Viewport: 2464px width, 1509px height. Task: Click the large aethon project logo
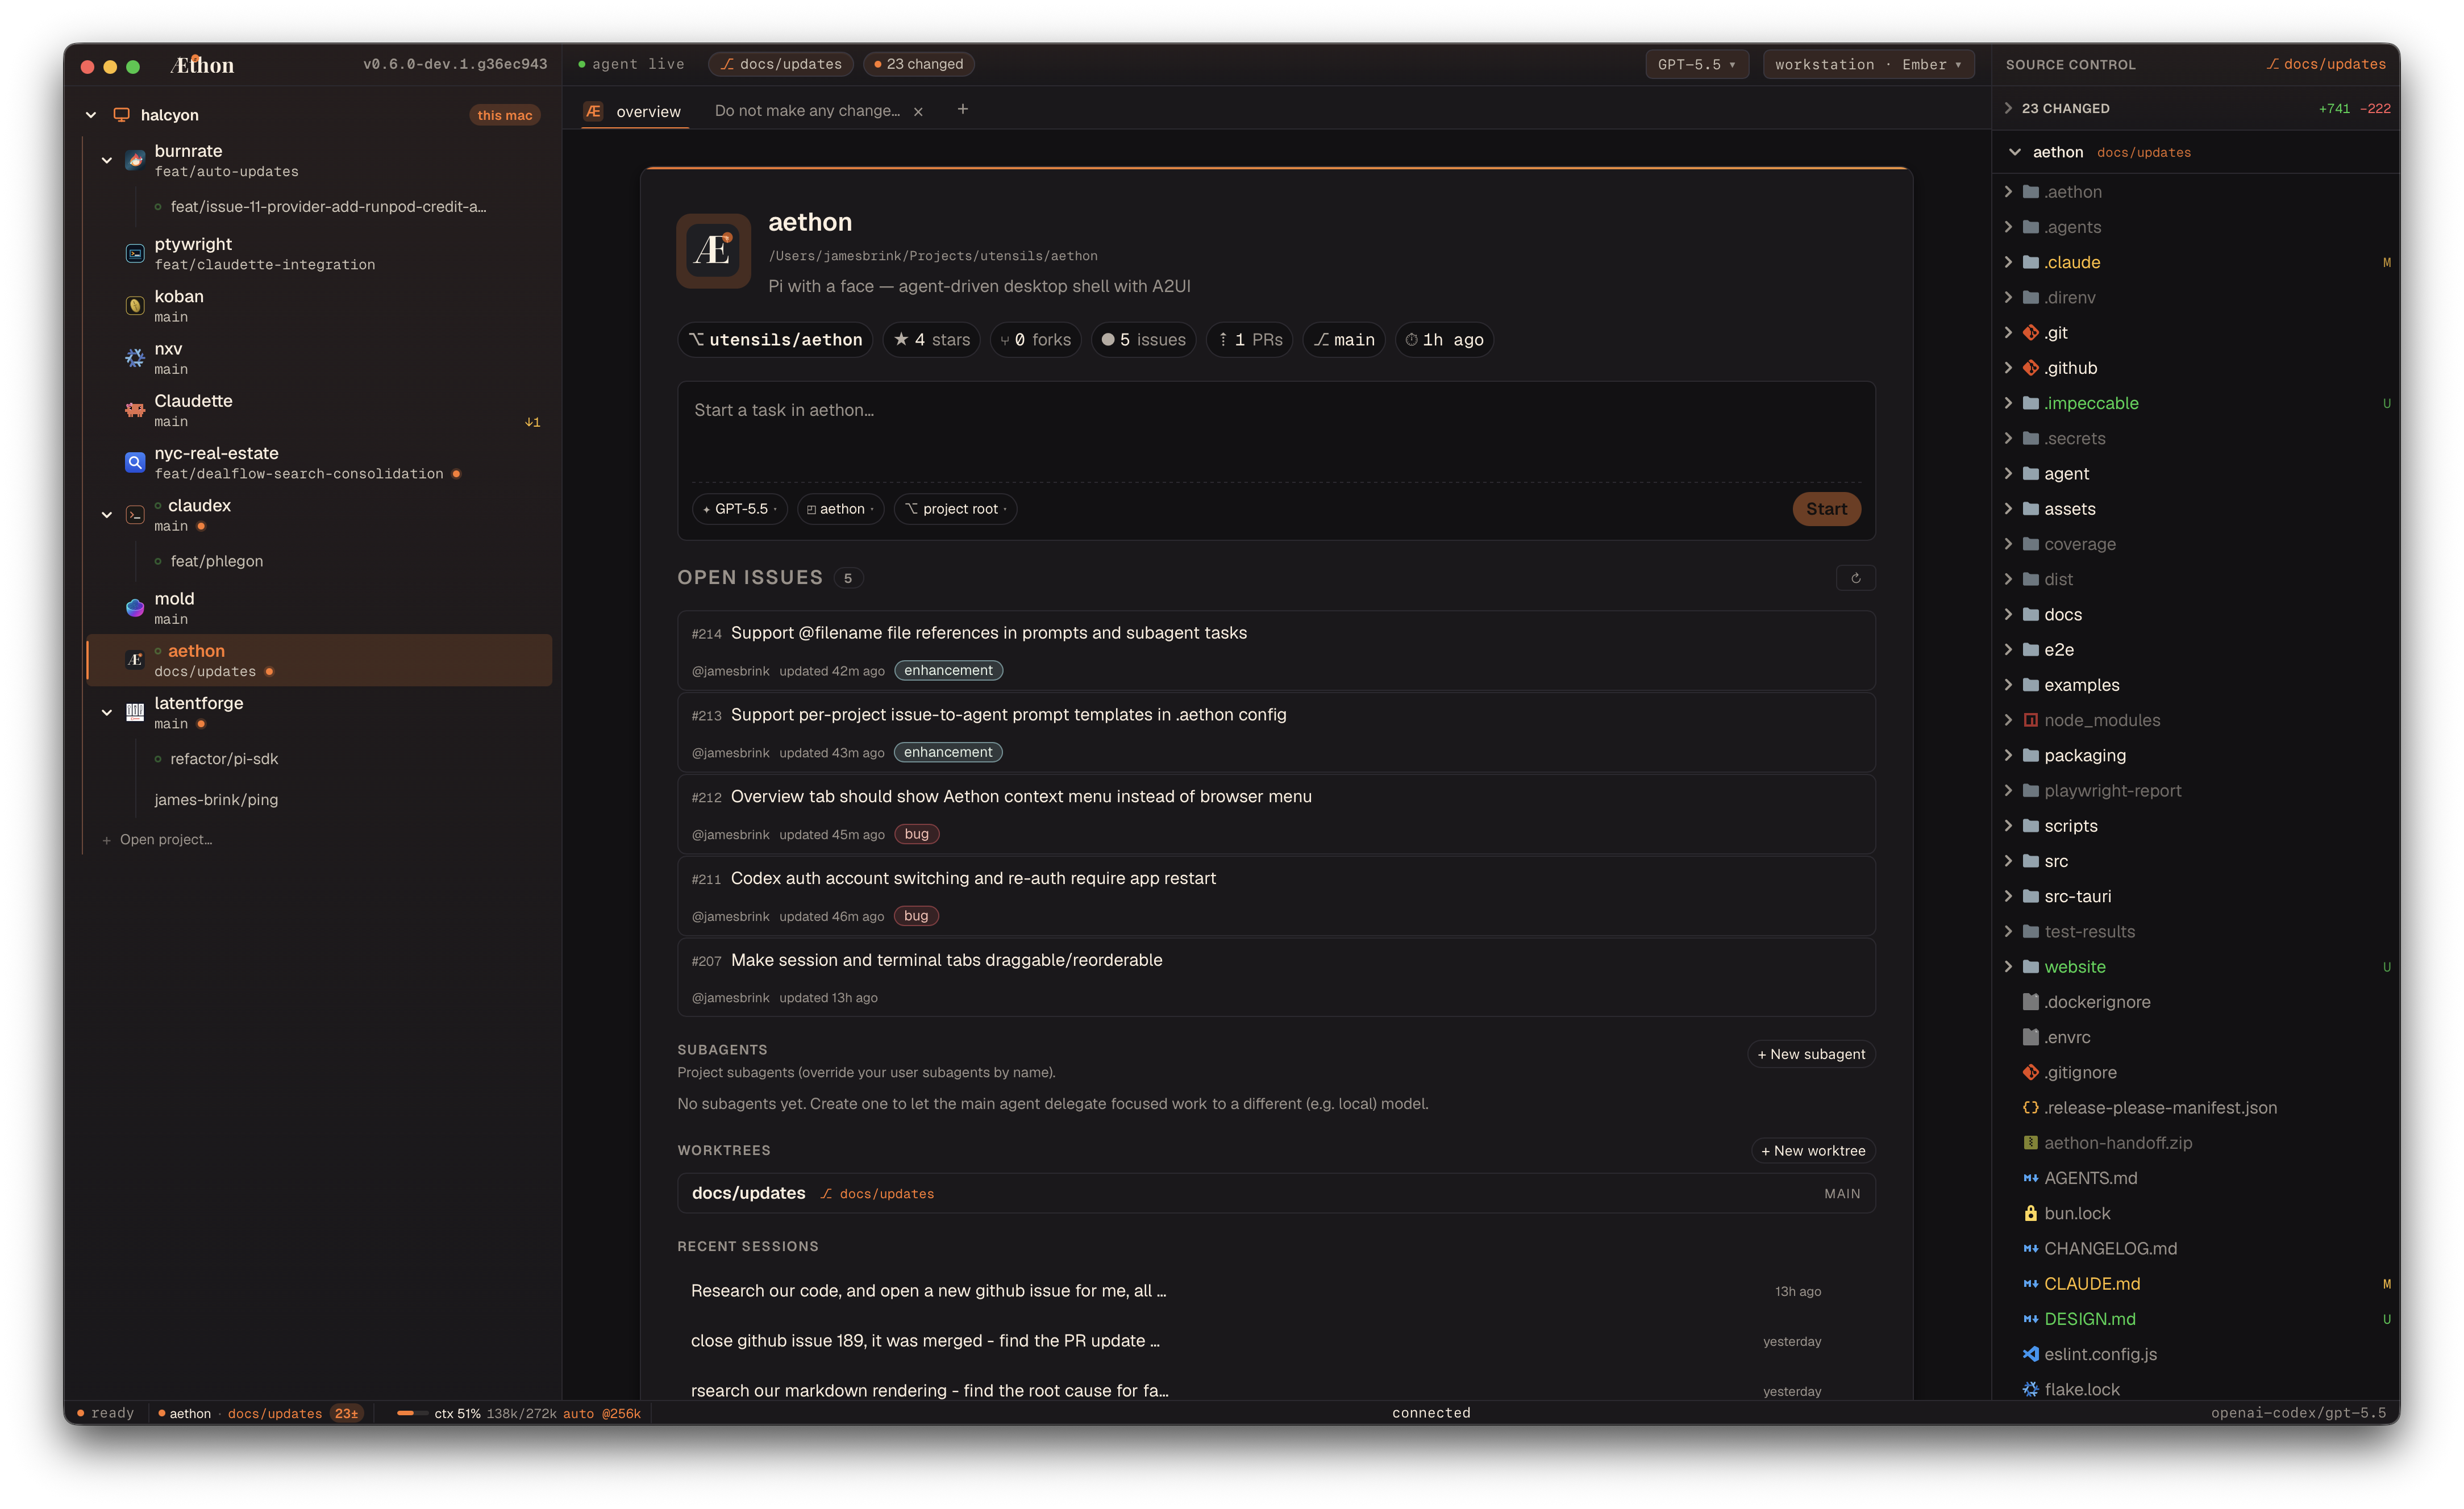point(713,250)
